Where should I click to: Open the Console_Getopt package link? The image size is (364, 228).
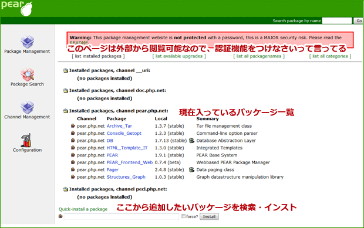pyautogui.click(x=124, y=133)
